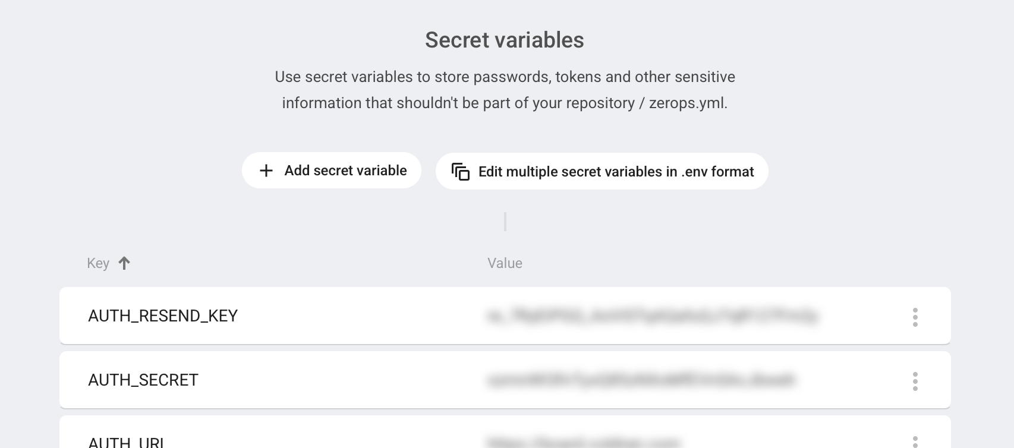Open the three-dot menu for AUTH_SECRET
Image resolution: width=1014 pixels, height=448 pixels.
[915, 381]
